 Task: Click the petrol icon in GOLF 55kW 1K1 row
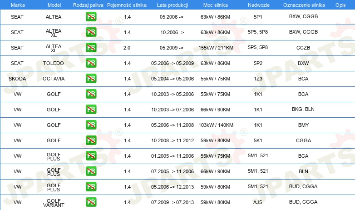click(91, 94)
